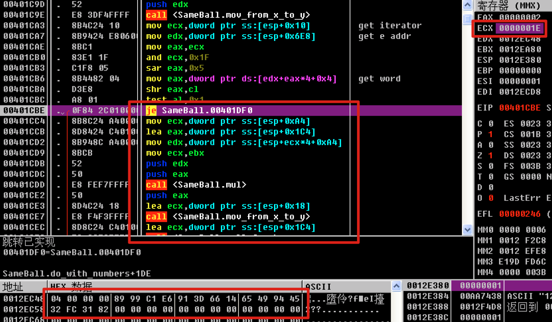This screenshot has height=322, width=552.
Task: Select the 'get iterator' comment
Action: (390, 26)
